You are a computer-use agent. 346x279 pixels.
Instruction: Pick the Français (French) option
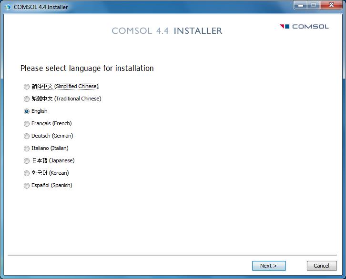27,124
